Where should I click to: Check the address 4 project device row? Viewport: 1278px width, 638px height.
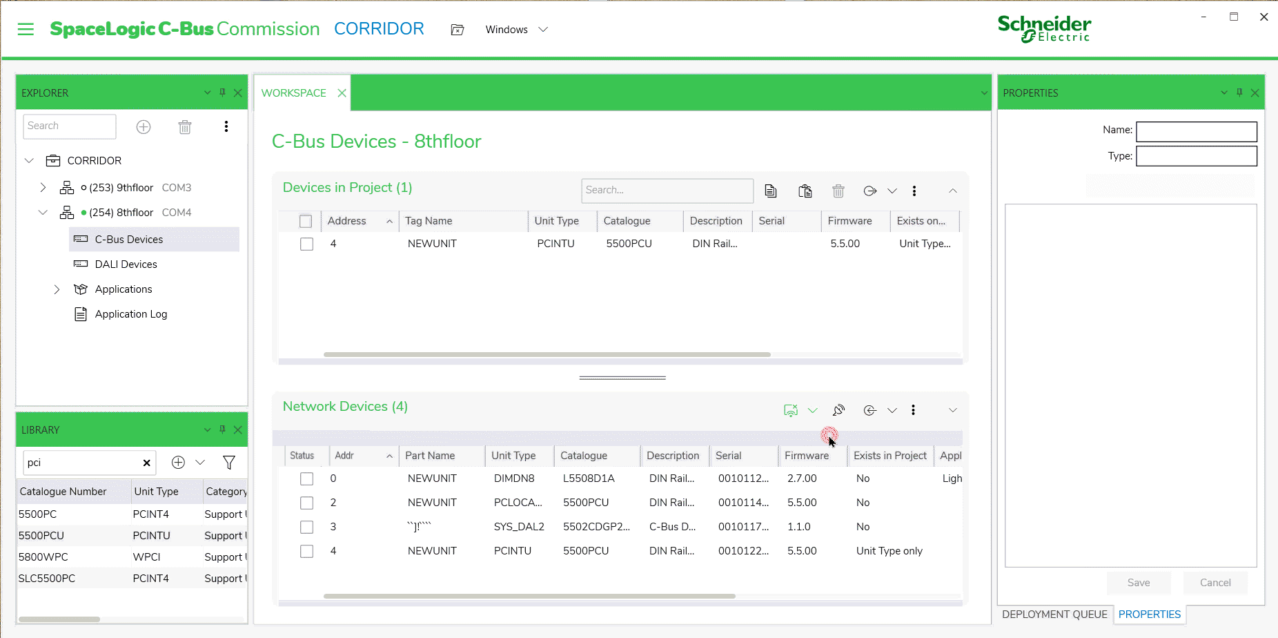click(306, 244)
